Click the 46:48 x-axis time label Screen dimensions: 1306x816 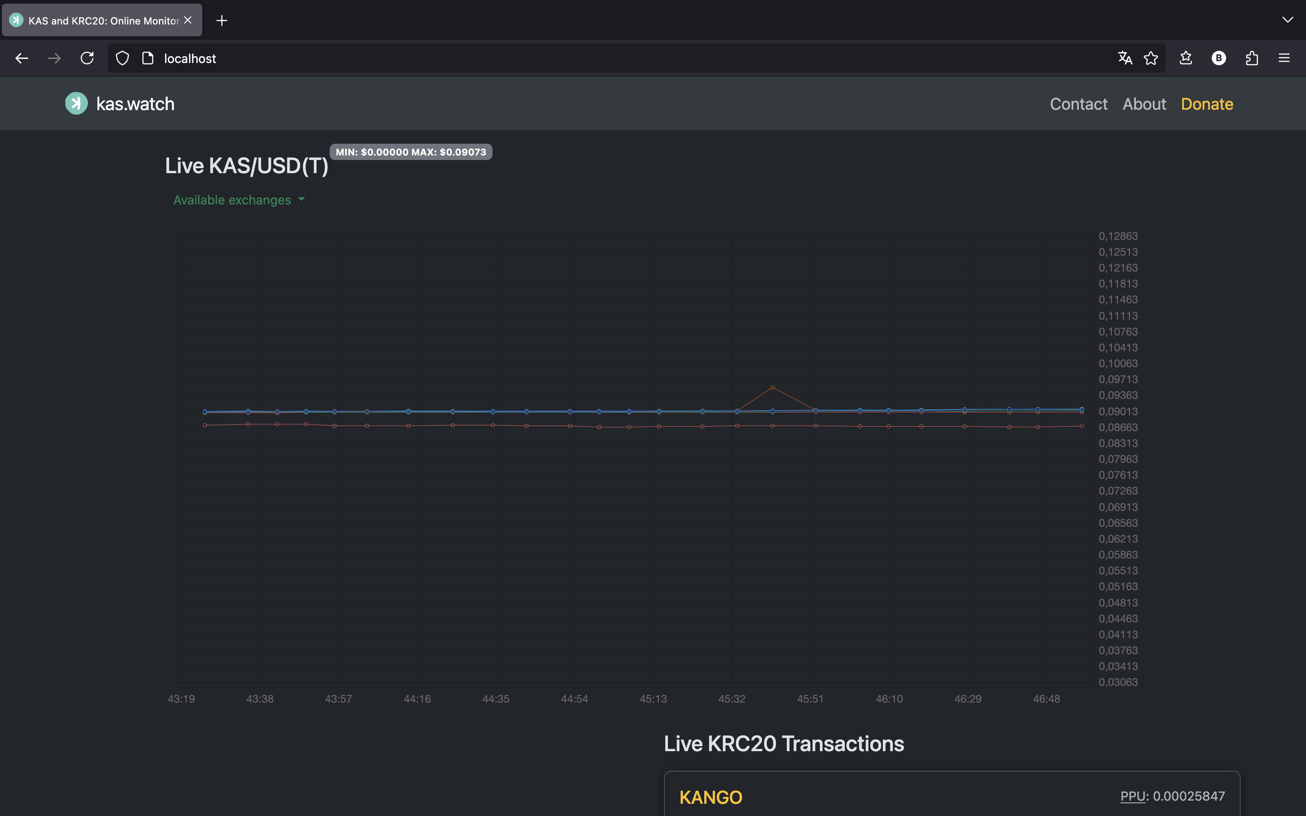tap(1047, 699)
